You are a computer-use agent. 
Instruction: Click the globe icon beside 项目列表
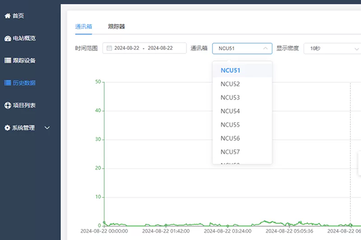(7, 106)
